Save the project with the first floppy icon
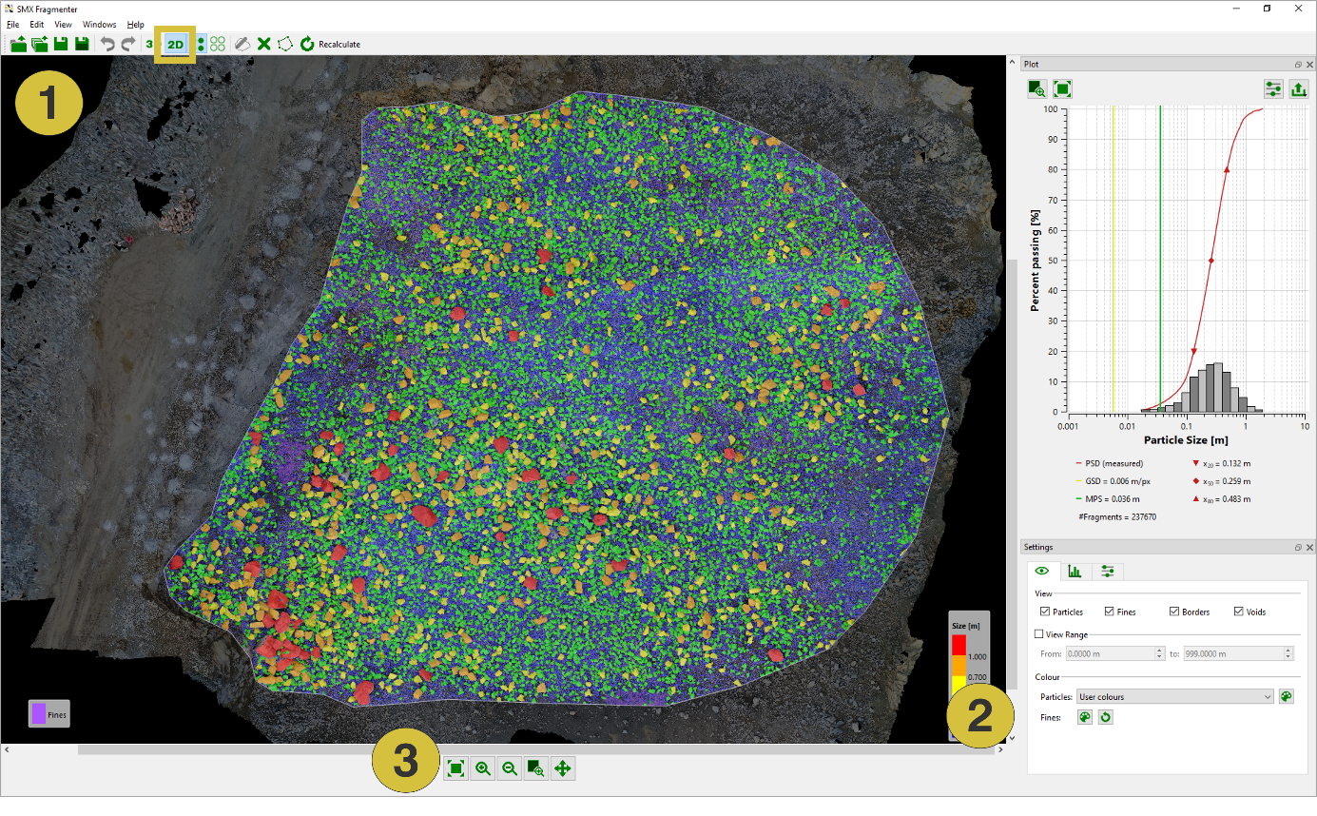The width and height of the screenshot is (1317, 816). 61,44
